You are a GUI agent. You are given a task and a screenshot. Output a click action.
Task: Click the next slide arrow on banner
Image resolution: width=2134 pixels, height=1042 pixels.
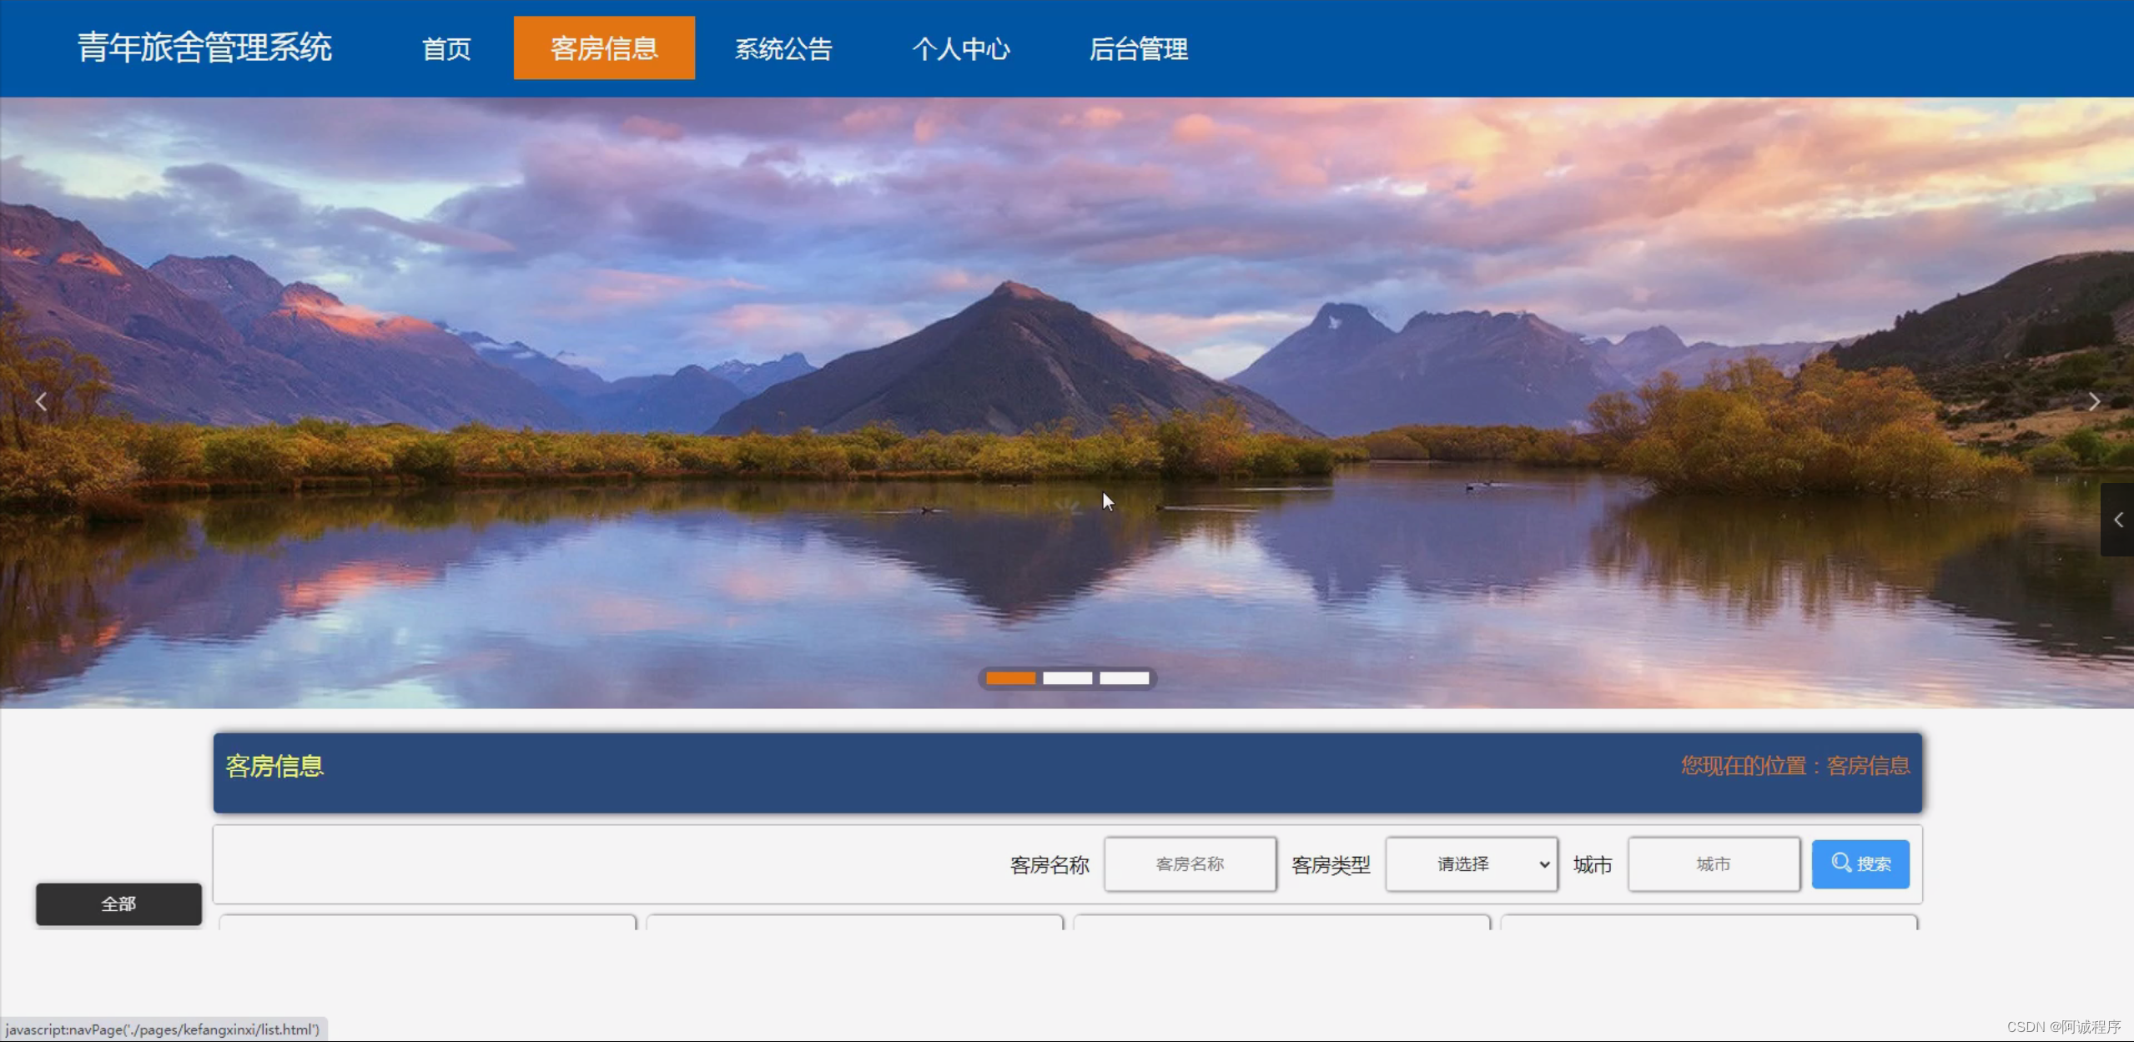coord(2094,402)
